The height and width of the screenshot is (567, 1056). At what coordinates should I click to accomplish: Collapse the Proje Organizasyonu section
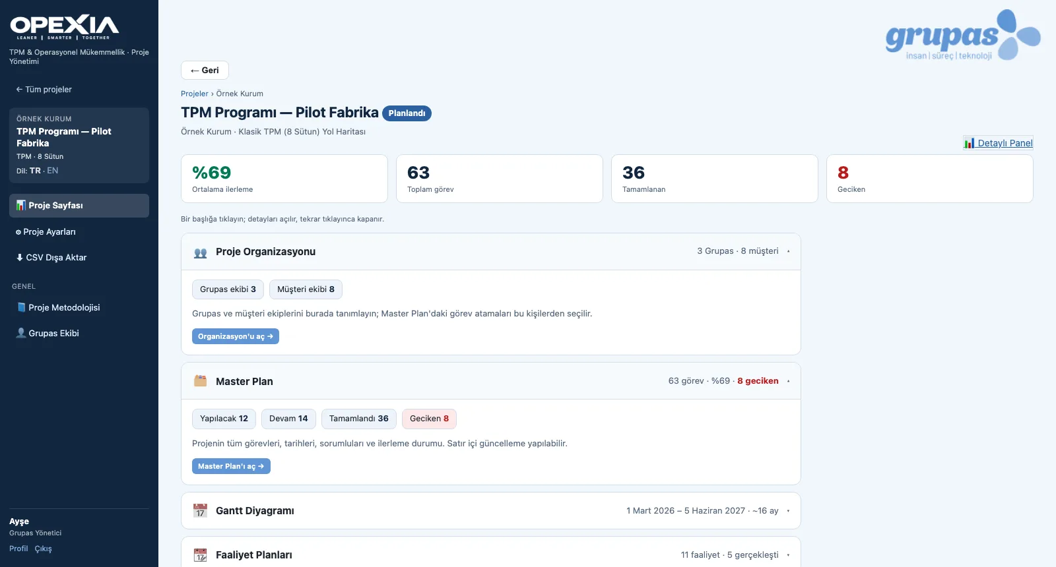(491, 252)
